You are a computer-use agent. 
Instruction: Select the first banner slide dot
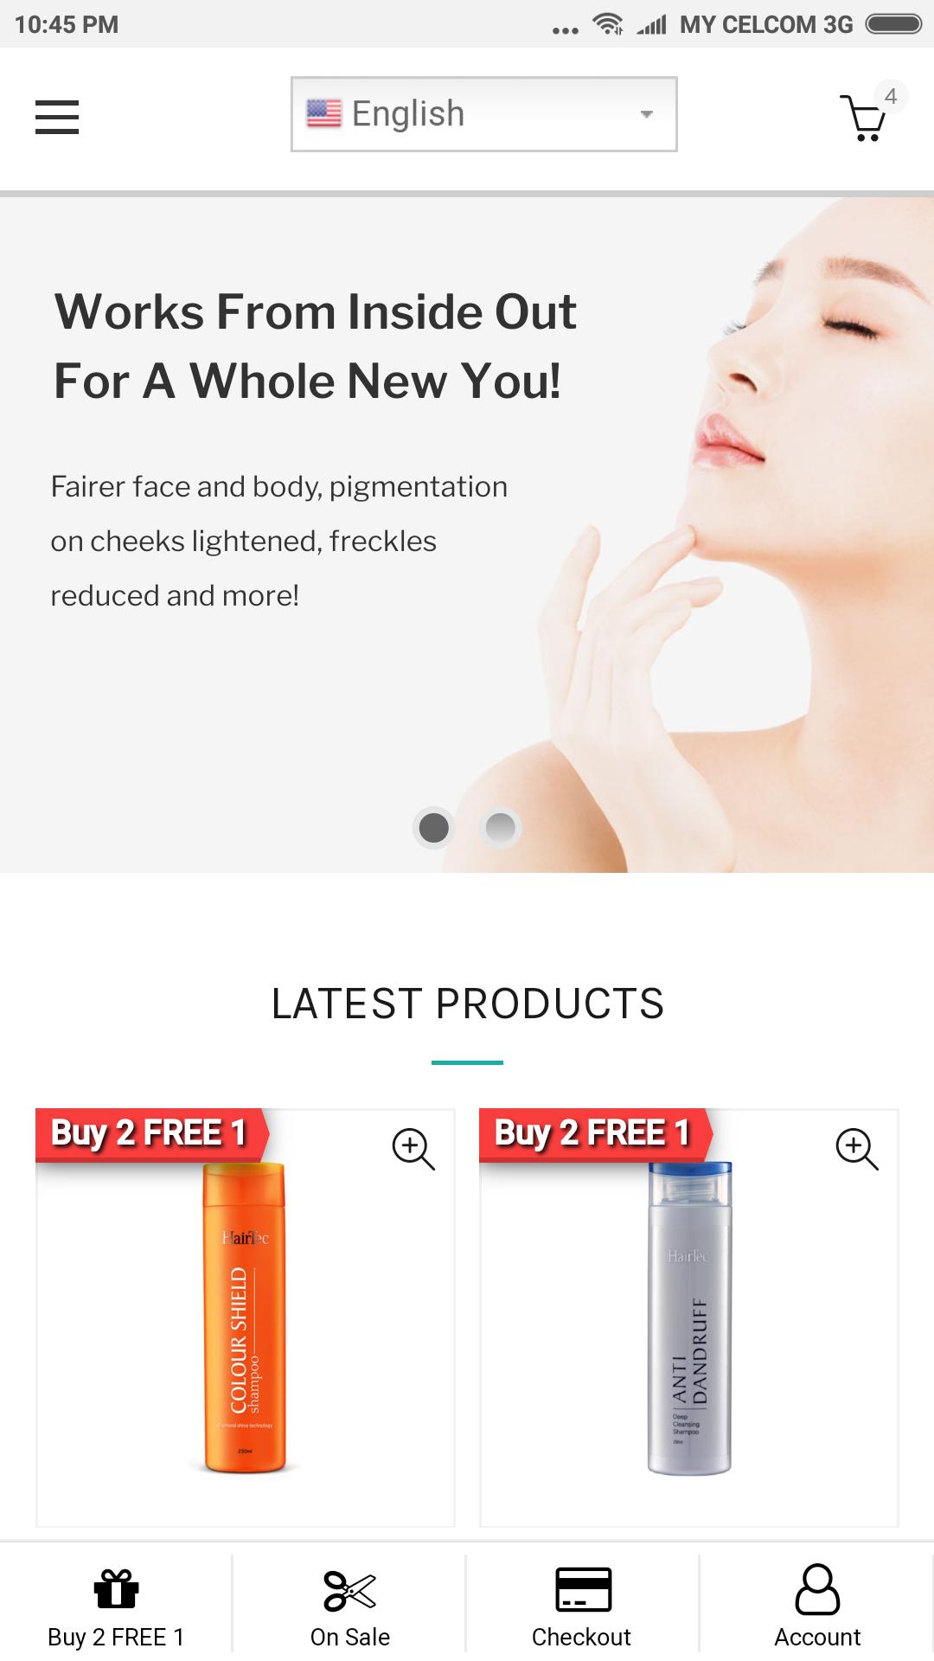[433, 828]
